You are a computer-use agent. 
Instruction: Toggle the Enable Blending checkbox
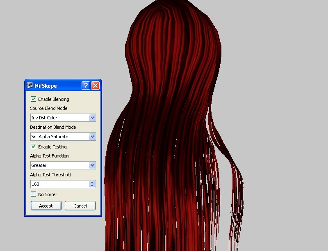pos(33,99)
